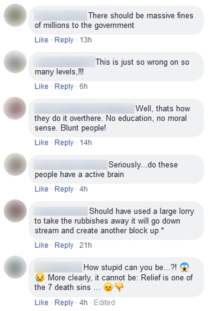Open avatar of 'large lorry' commenter
This screenshot has width=220, height=311.
click(15, 211)
